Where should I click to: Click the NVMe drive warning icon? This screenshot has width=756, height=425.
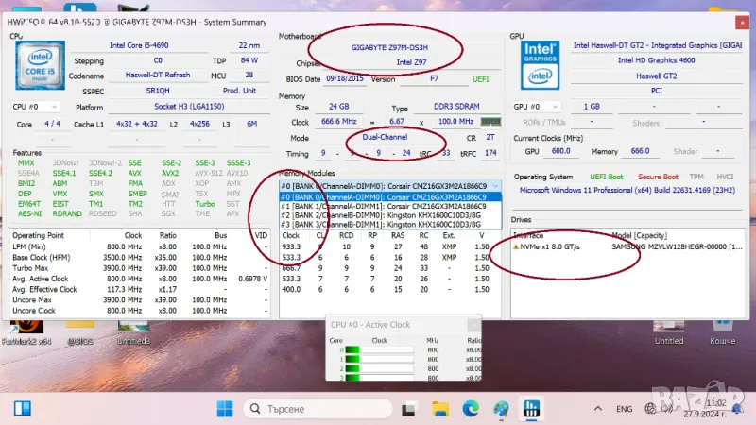point(516,246)
